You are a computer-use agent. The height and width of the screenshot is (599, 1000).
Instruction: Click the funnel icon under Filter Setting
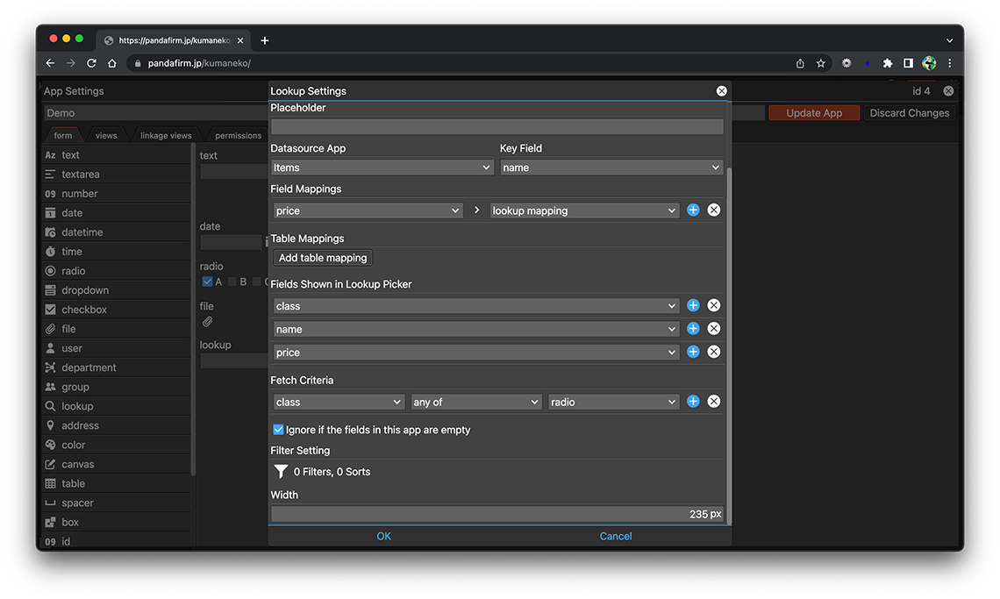coord(281,472)
